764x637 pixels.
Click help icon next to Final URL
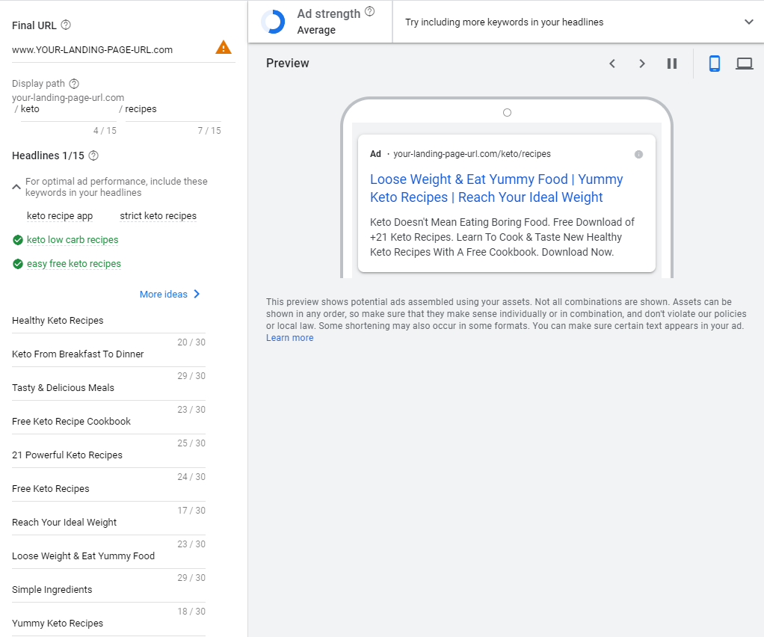[x=66, y=25]
